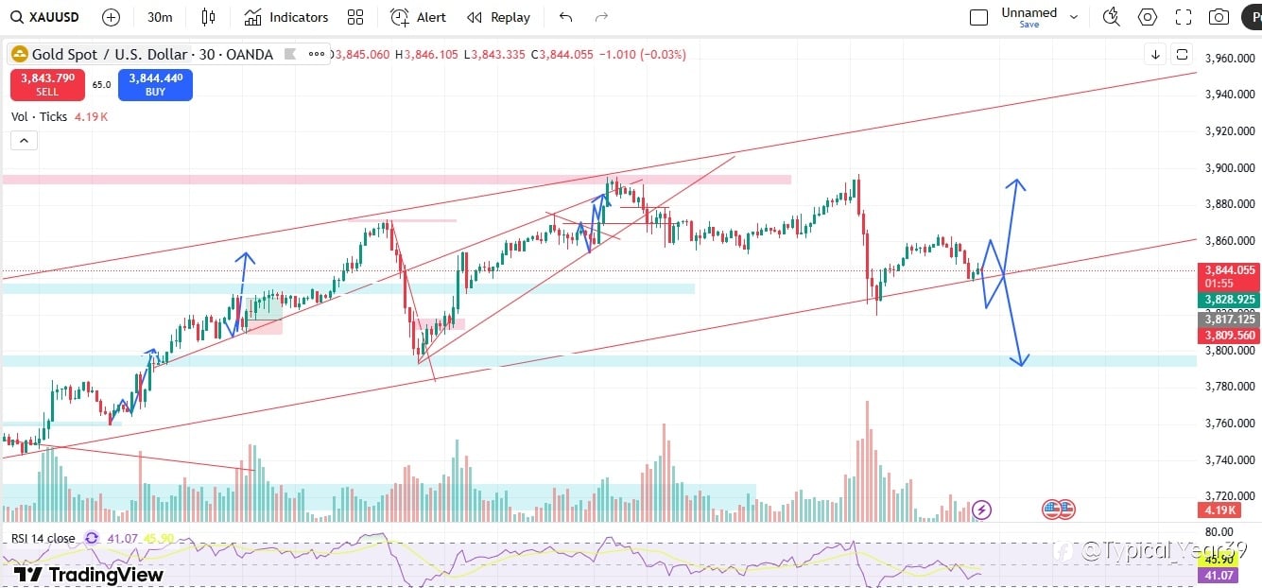Open the XAUUSD symbol search

pyautogui.click(x=45, y=17)
